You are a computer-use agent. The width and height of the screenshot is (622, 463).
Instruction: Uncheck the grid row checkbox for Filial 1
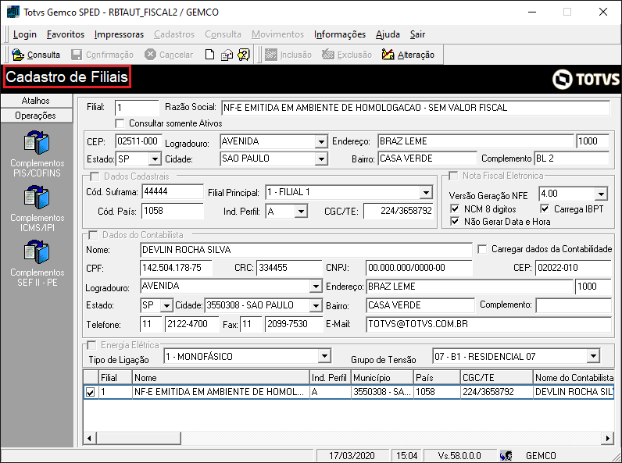coord(91,392)
